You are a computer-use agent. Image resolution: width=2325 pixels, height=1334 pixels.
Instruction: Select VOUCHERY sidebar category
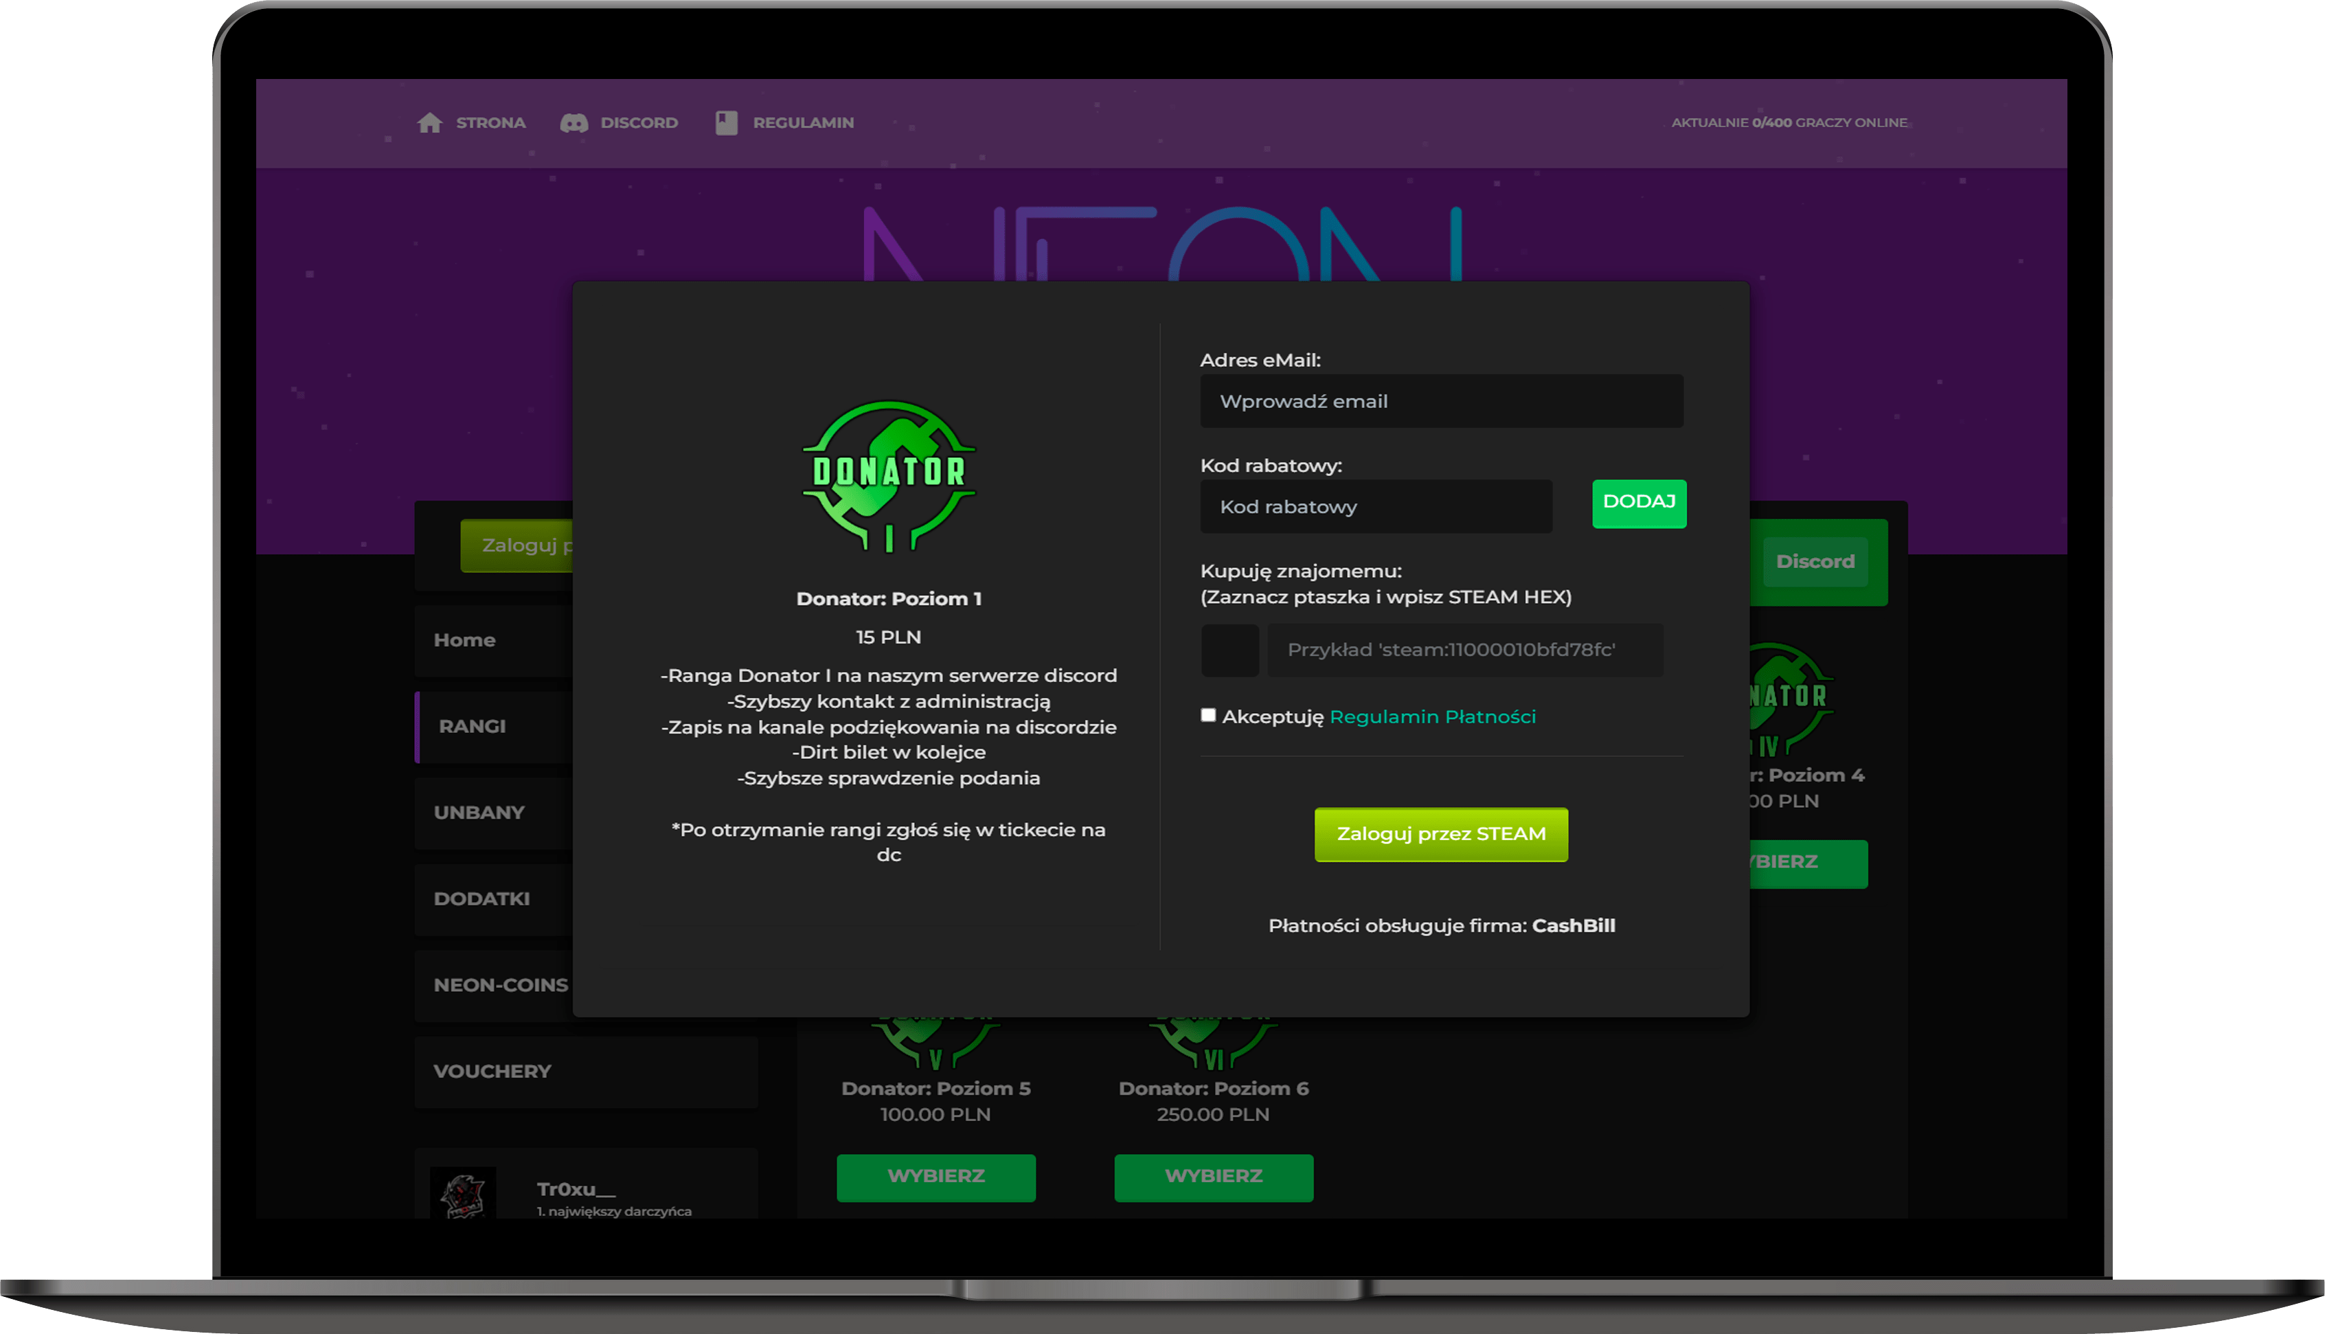tap(587, 1072)
